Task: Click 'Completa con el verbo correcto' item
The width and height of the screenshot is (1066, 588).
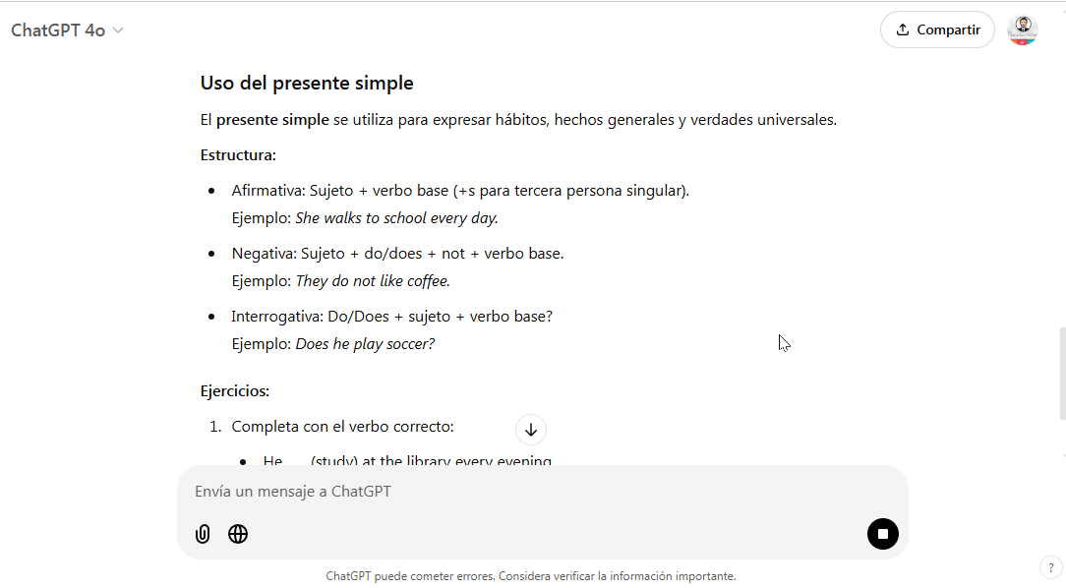Action: click(342, 427)
